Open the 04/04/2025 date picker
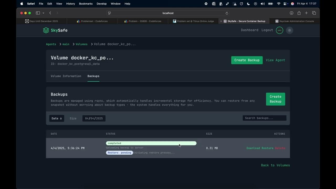This screenshot has height=189, width=336. pyautogui.click(x=94, y=118)
